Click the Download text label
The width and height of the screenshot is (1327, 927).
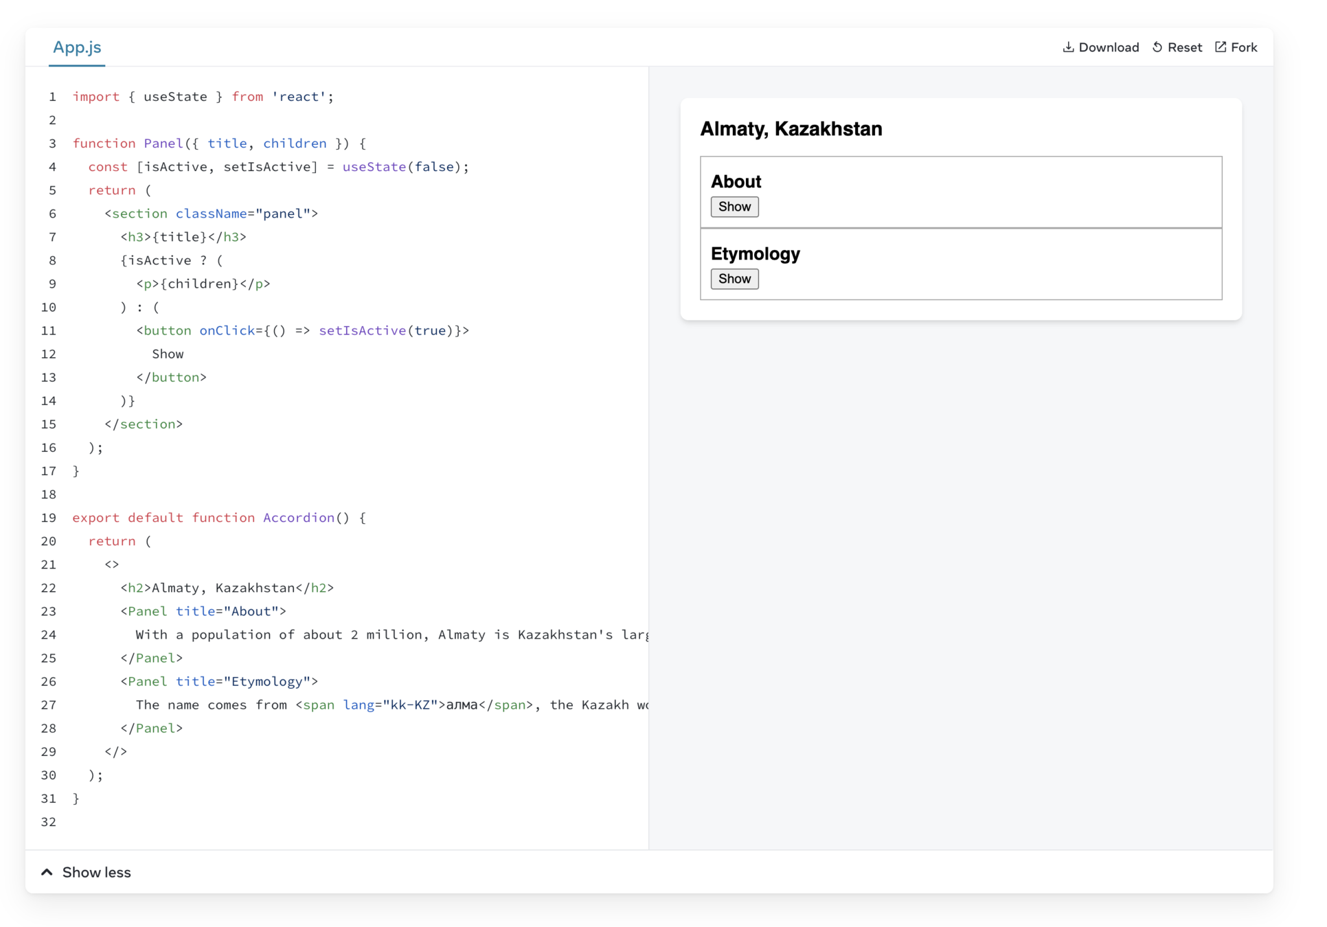coord(1109,47)
